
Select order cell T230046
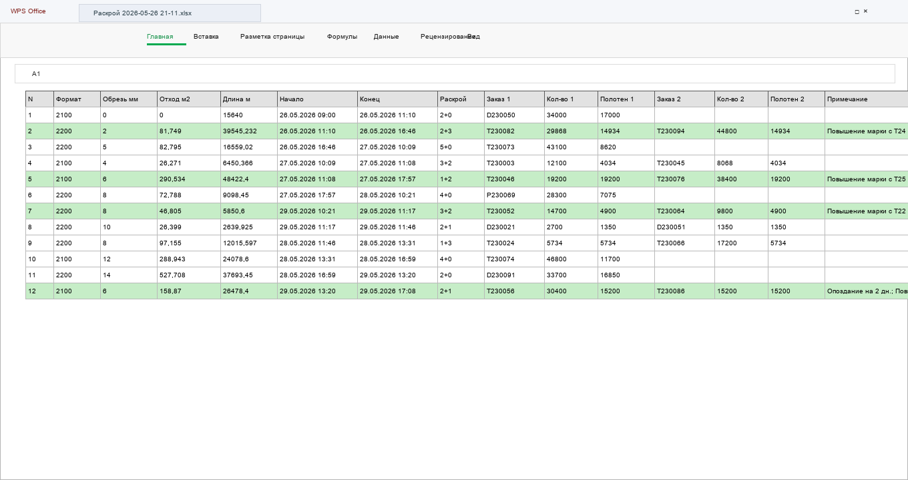point(514,179)
